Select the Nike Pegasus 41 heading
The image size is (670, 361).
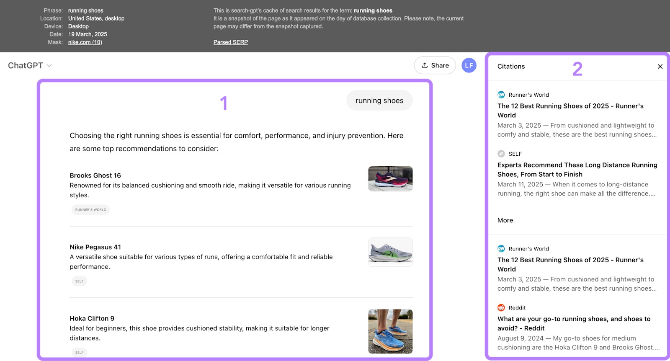pos(95,247)
